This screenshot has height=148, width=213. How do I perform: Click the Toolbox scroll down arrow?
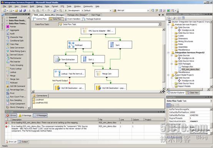(29, 108)
